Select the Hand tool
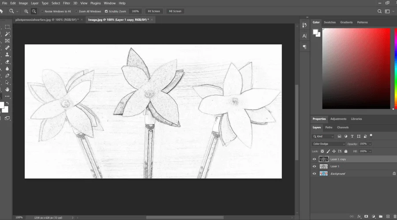The image size is (397, 220). 7,89
